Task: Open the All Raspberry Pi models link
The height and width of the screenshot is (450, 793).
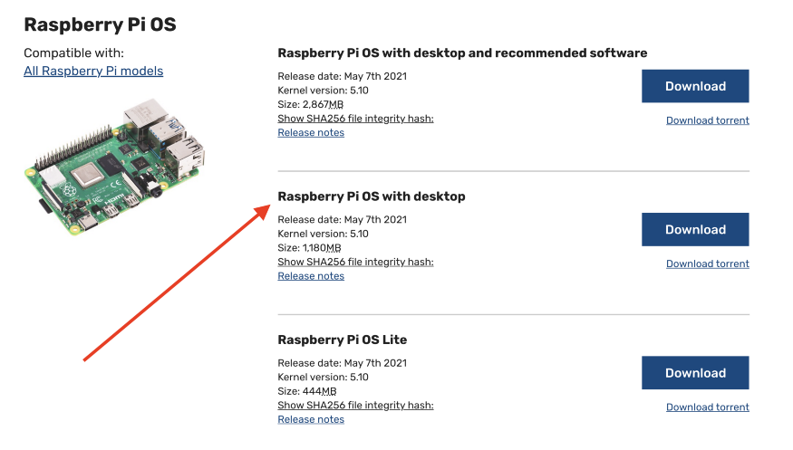Action: coord(93,71)
